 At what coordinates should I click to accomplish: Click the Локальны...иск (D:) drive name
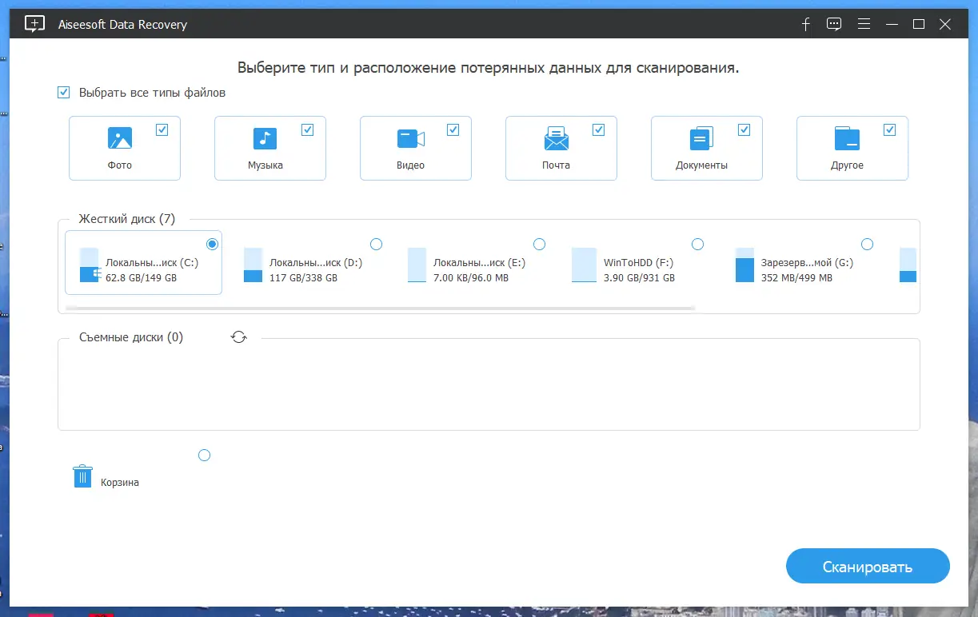pos(316,262)
